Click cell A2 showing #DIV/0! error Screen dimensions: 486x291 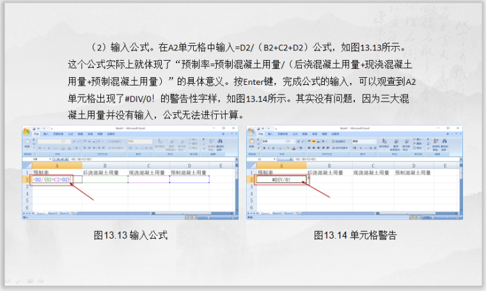click(281, 180)
